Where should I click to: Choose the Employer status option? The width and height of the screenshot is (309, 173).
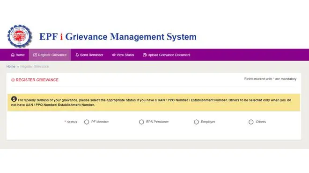[x=196, y=122]
